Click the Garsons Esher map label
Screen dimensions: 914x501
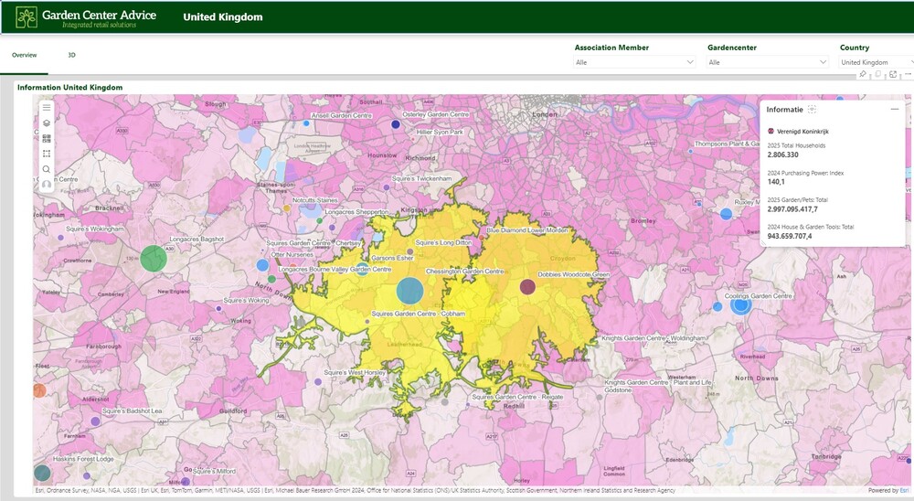point(392,258)
